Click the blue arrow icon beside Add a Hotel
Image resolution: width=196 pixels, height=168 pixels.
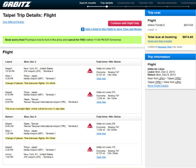pos(83,29)
